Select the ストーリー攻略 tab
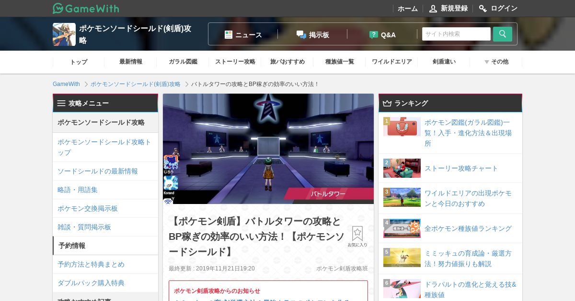 pyautogui.click(x=235, y=62)
